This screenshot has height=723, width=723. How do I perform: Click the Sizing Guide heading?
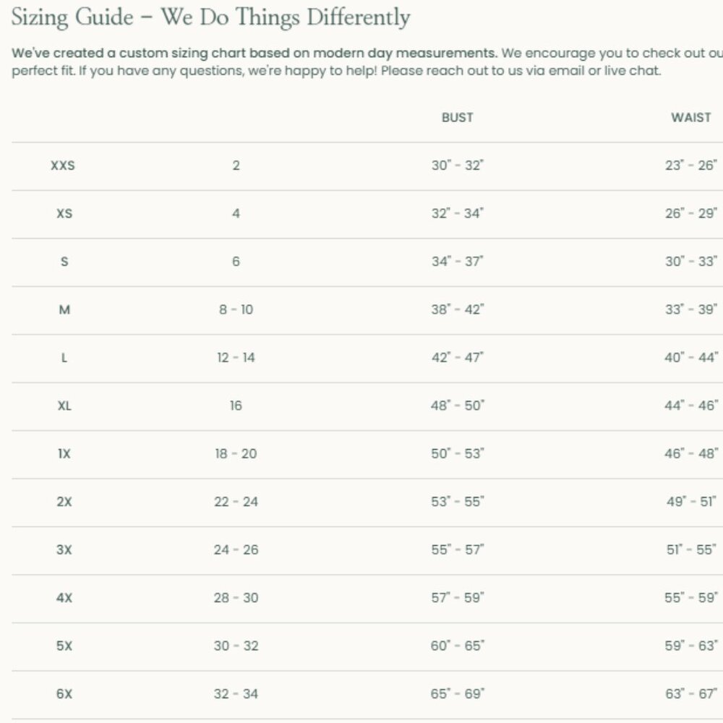(x=210, y=17)
